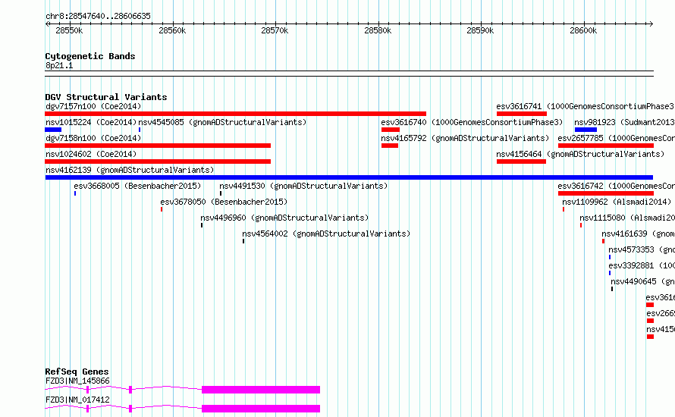Click the 28580k ruler tick label
The image size is (675, 417).
pos(378,30)
